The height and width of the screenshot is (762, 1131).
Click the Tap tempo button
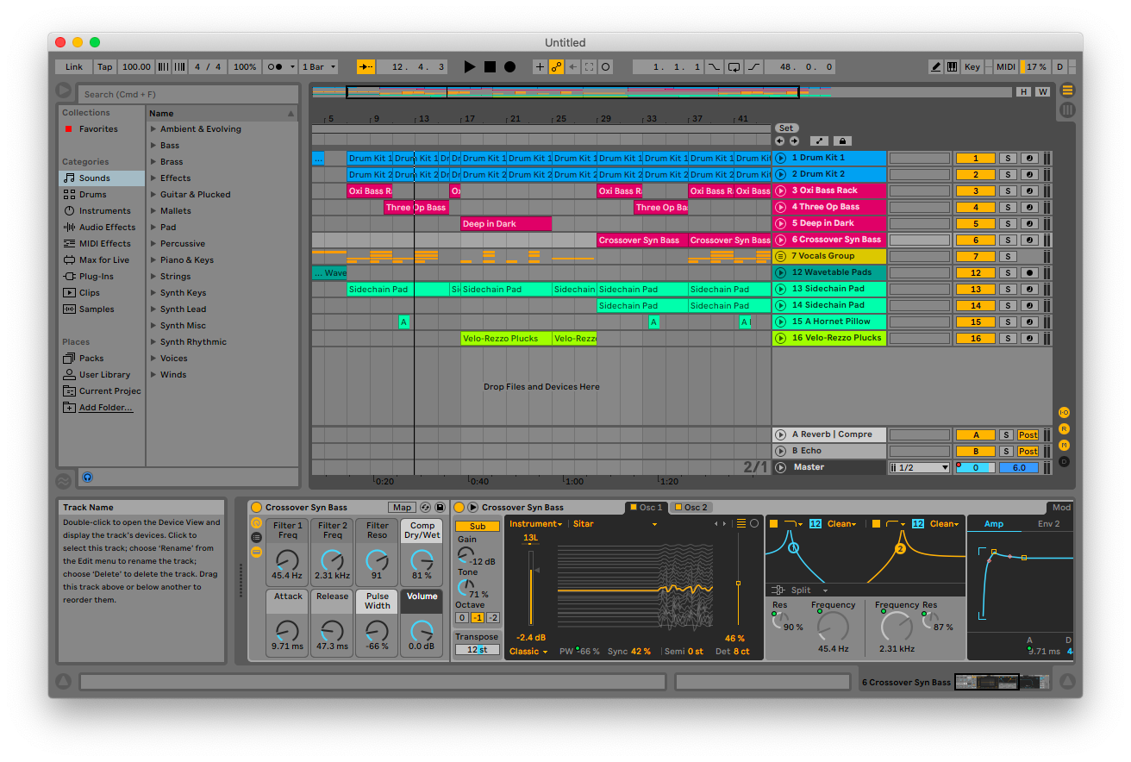click(104, 66)
